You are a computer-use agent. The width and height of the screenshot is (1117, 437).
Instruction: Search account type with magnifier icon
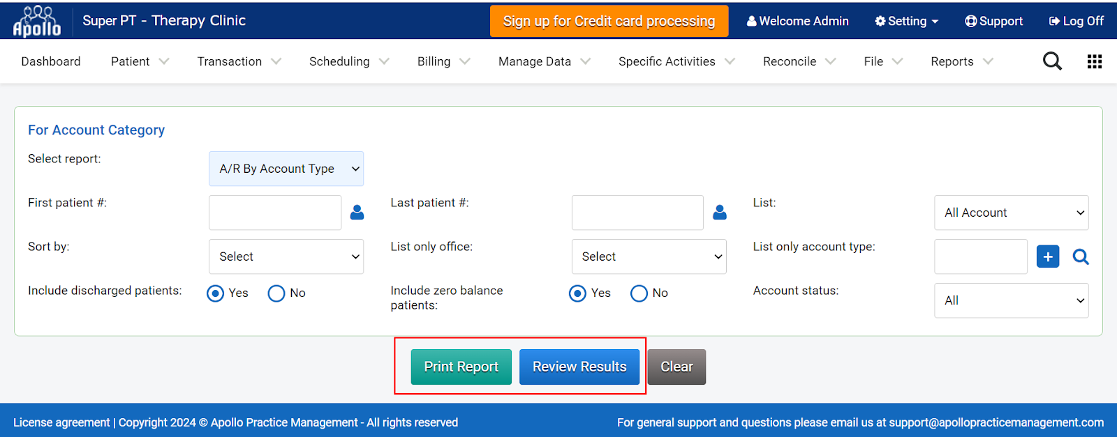(x=1081, y=256)
